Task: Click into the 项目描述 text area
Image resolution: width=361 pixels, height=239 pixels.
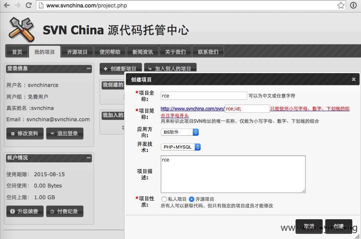Action: click(x=233, y=174)
